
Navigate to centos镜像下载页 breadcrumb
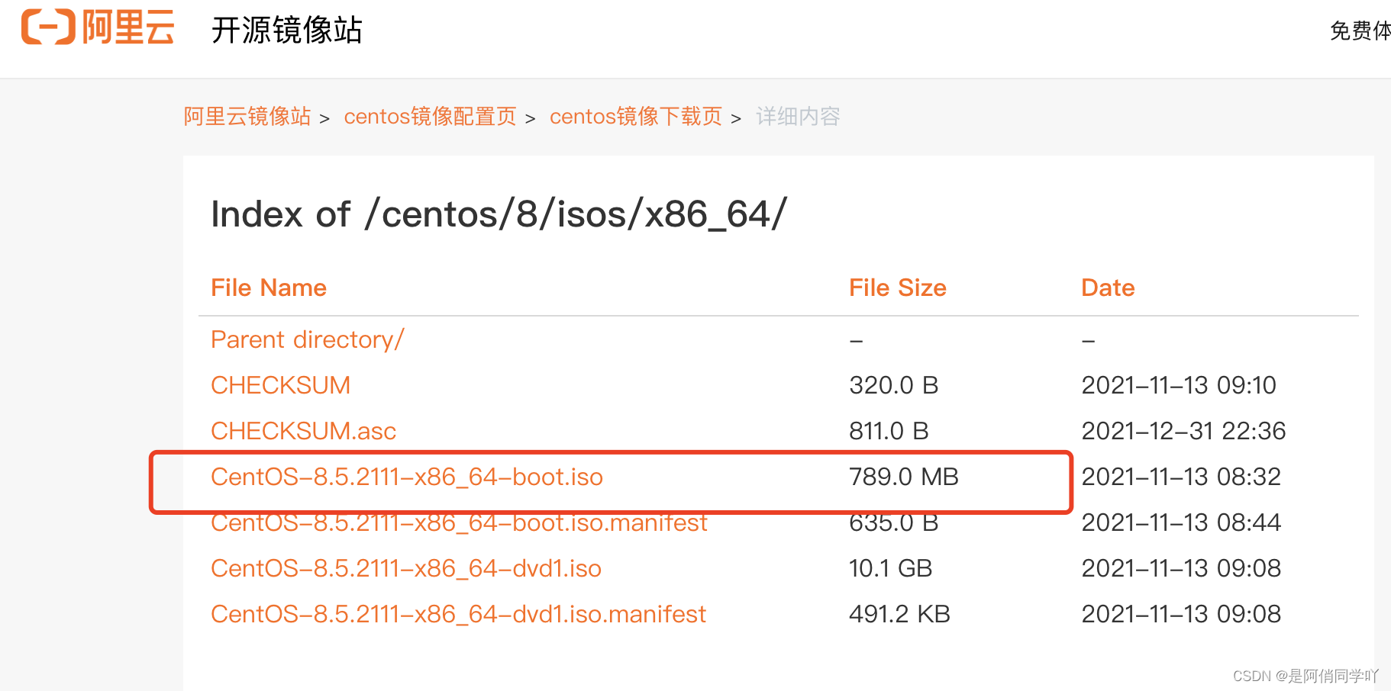click(x=635, y=117)
